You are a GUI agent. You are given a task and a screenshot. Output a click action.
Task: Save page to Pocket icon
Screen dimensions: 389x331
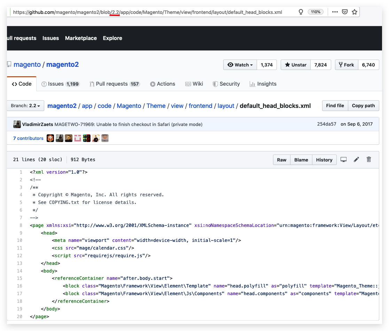[344, 12]
